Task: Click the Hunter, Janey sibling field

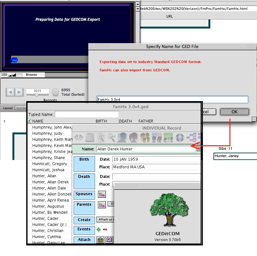Action: click(235, 156)
